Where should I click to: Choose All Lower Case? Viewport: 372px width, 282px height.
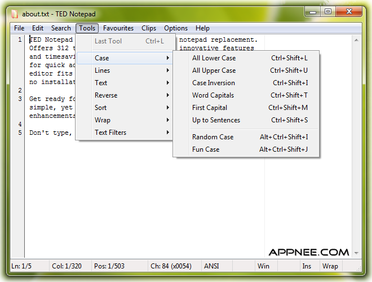point(246,58)
